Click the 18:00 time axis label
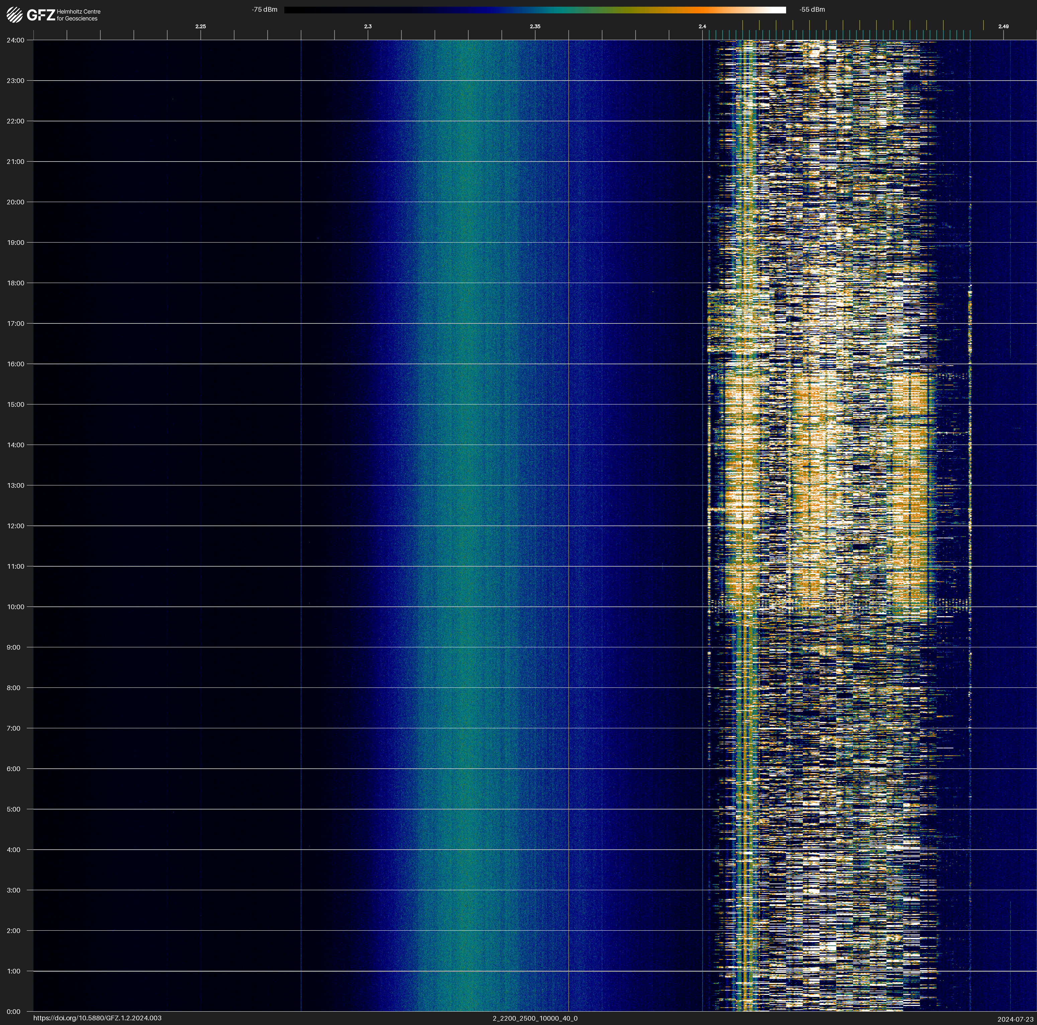This screenshot has height=1025, width=1037. [16, 283]
